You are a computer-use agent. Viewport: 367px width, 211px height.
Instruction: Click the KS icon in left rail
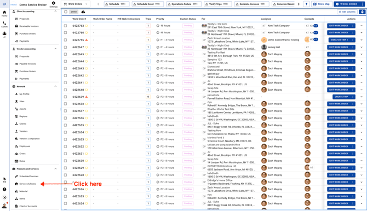pyautogui.click(x=4, y=180)
